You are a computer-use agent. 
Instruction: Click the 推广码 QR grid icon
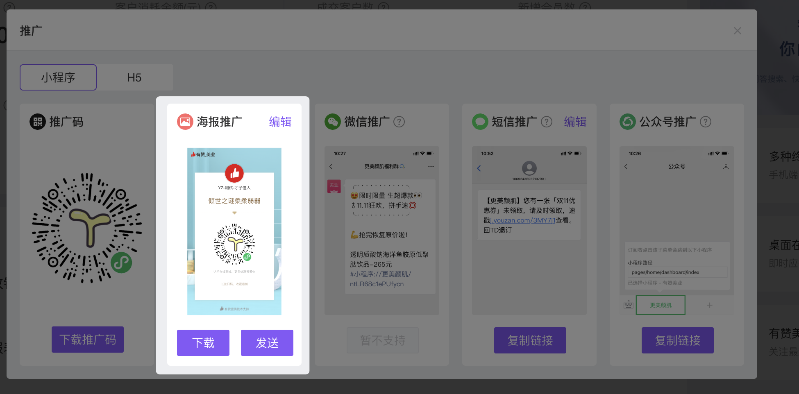pos(38,122)
